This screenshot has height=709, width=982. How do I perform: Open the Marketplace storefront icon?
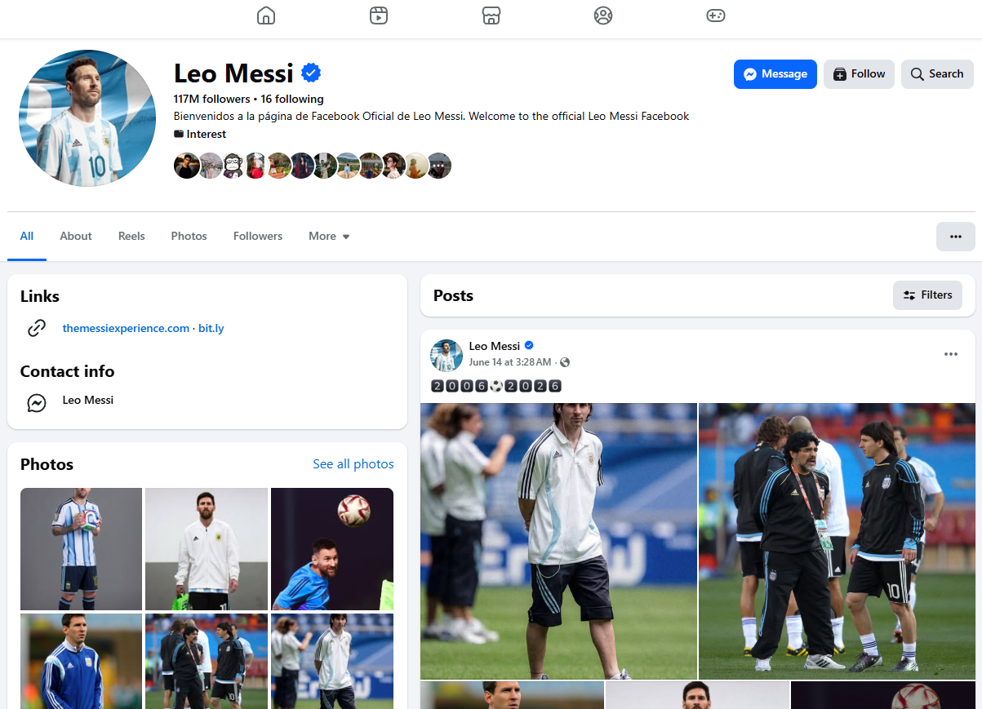[x=491, y=16]
